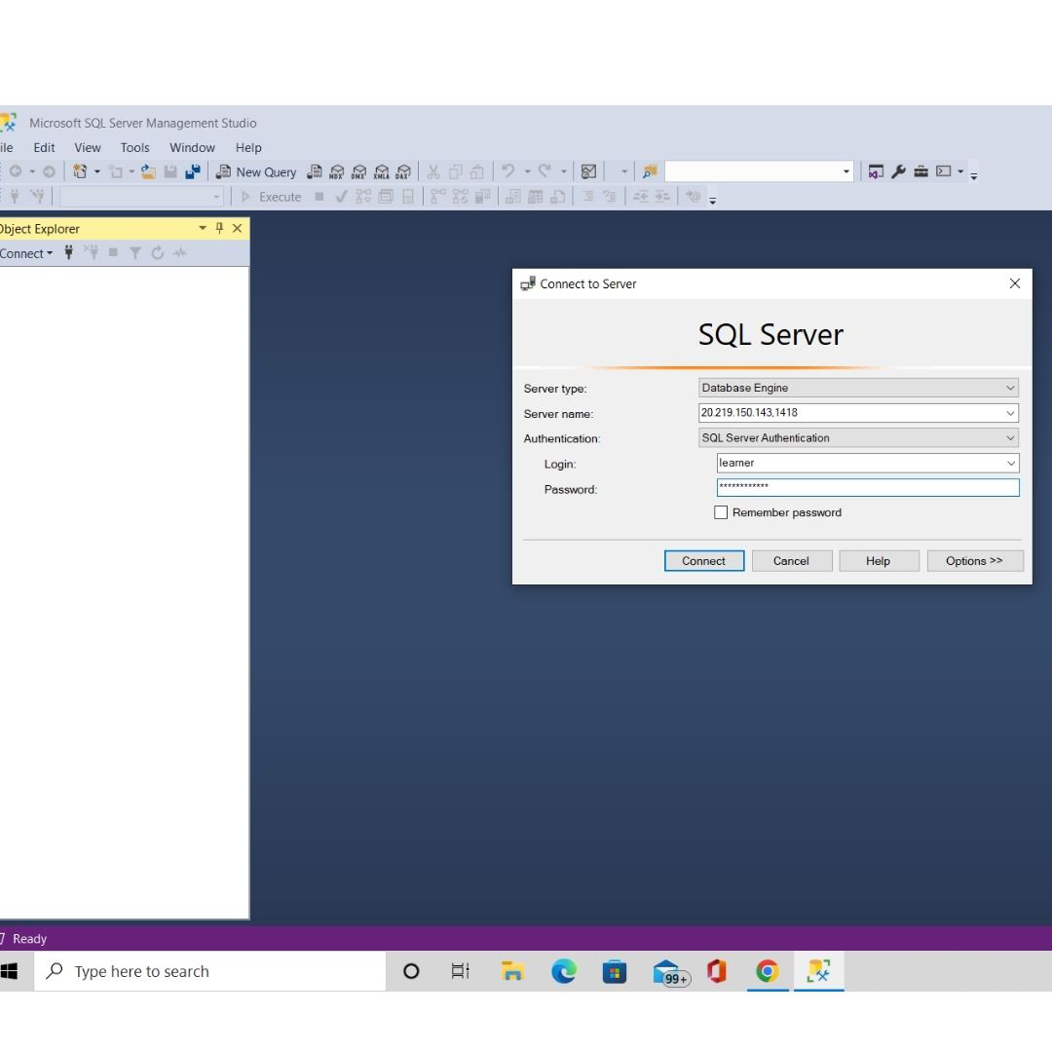1052x1052 pixels.
Task: Click the Find in Files icon
Action: tap(650, 171)
